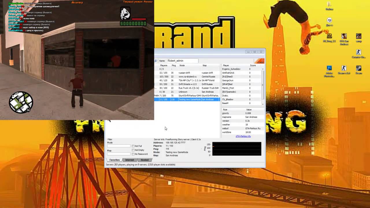
Task: Click the version rule row
Action: (243, 121)
